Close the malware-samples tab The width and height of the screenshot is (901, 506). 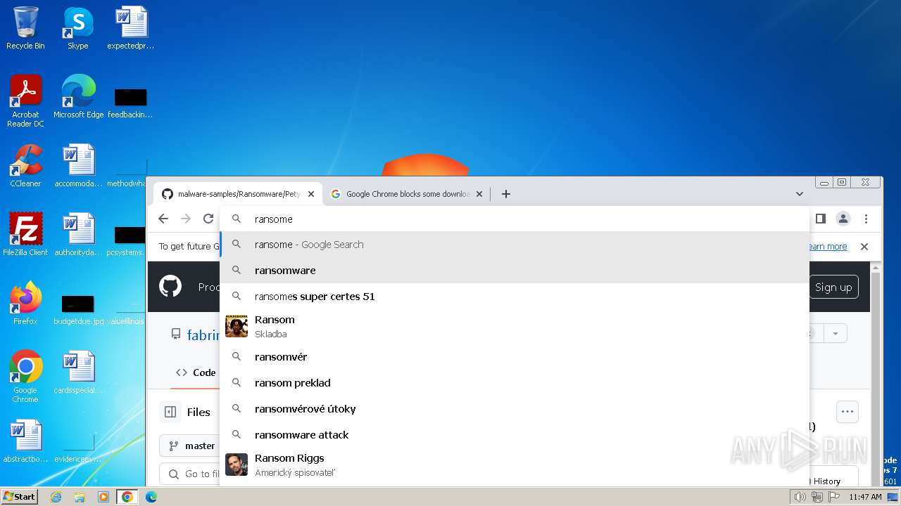click(x=310, y=194)
